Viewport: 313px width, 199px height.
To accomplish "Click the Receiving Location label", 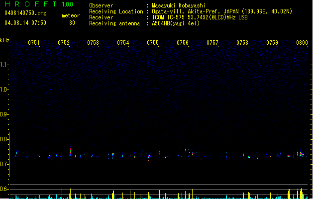I will (x=116, y=11).
